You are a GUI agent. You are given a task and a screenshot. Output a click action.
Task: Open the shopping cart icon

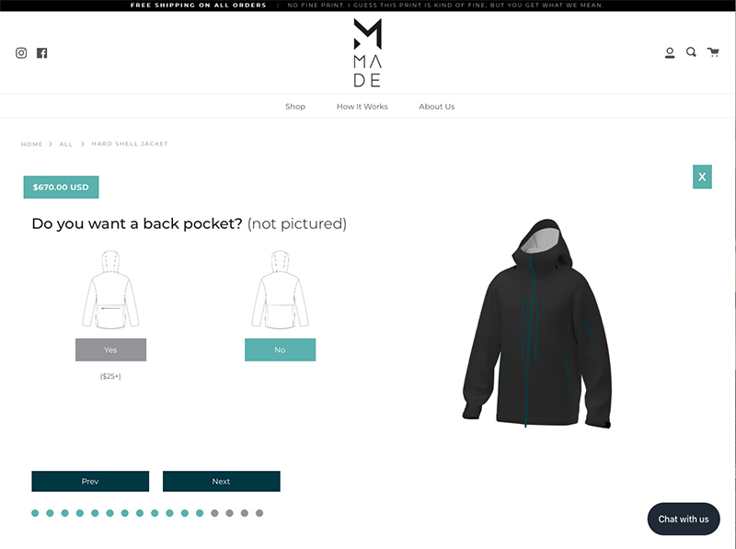coord(713,52)
